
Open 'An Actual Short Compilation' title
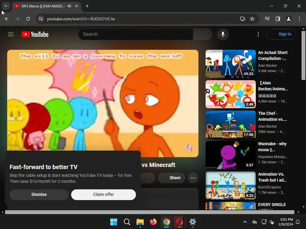(x=273, y=55)
